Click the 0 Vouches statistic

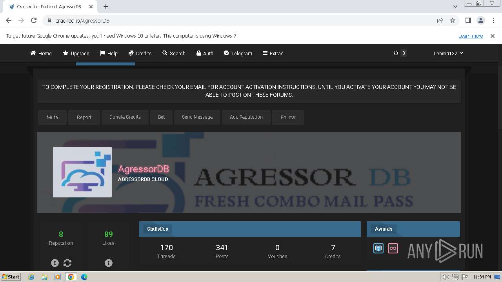277,251
